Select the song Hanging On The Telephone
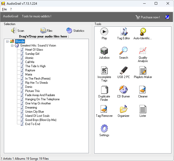This screenshot has width=174, height=161. pyautogui.click(x=42, y=99)
